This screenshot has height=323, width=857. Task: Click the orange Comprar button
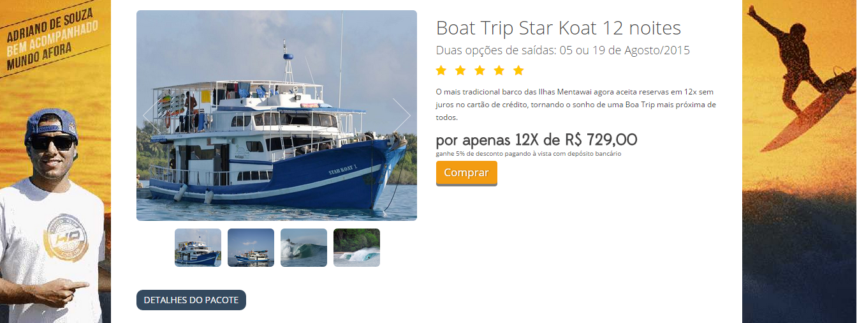tap(467, 174)
